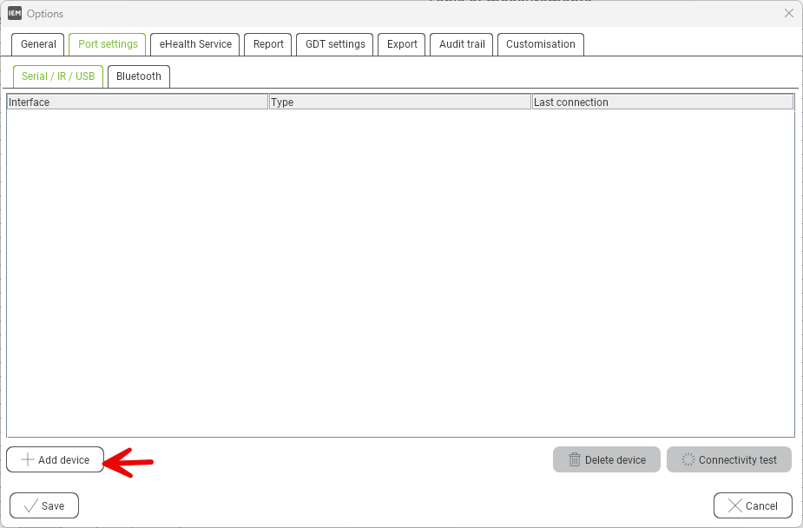Viewport: 803px width, 528px height.
Task: Sort by the Last connection column
Action: click(x=661, y=102)
